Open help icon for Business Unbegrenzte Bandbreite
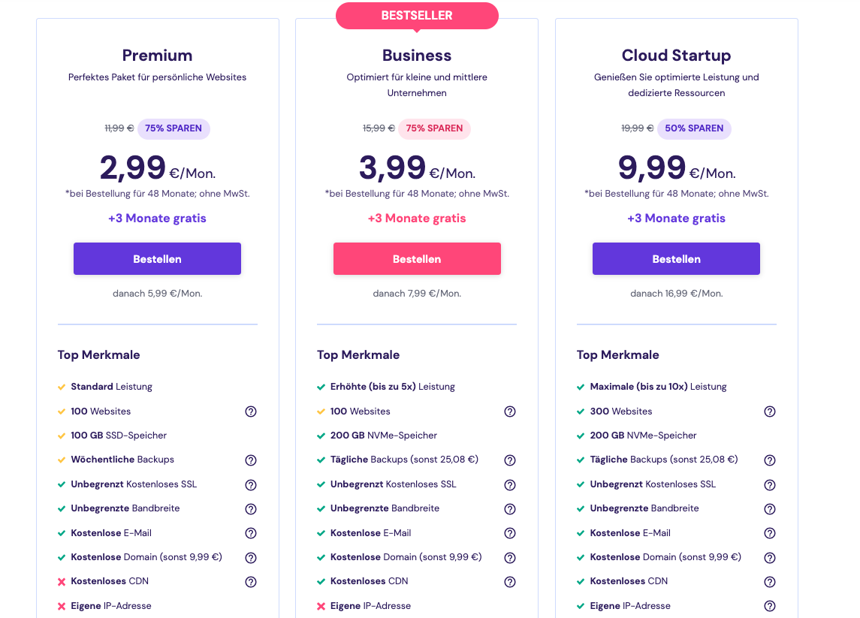 510,509
